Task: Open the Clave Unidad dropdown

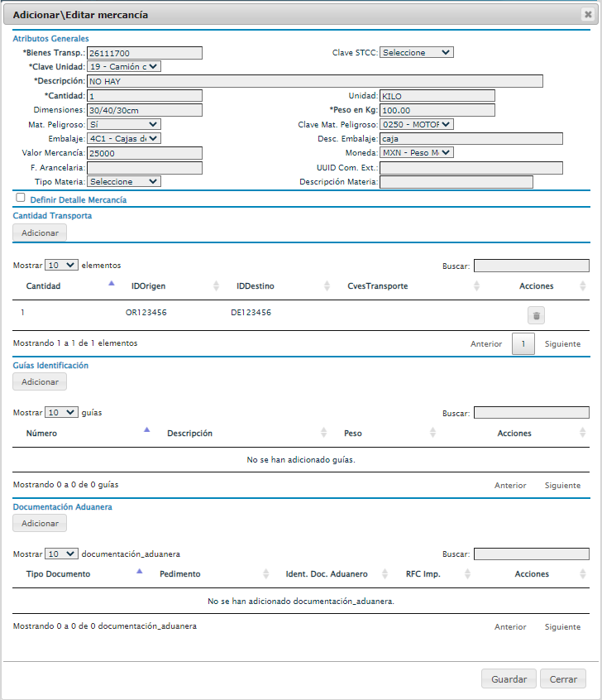Action: [123, 66]
